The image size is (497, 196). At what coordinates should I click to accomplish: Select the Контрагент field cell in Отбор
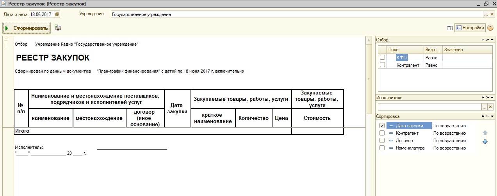coord(405,65)
